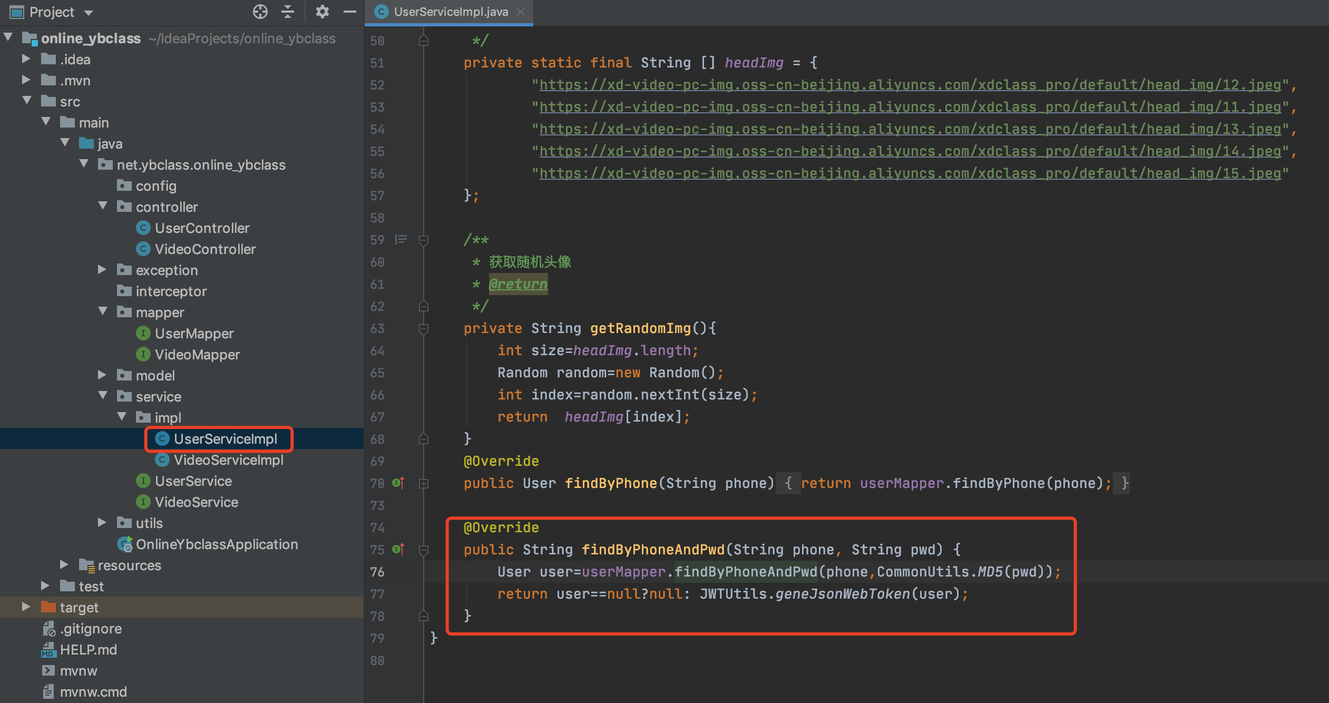
Task: Collapse the src folder
Action: tap(27, 100)
